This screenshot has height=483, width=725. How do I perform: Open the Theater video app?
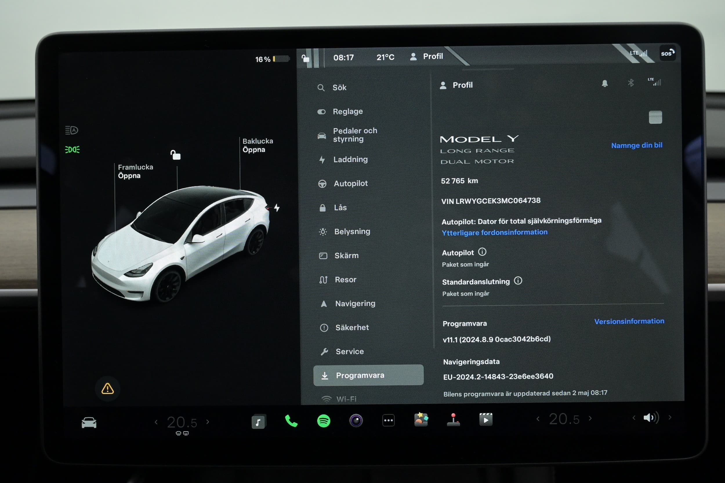click(486, 420)
